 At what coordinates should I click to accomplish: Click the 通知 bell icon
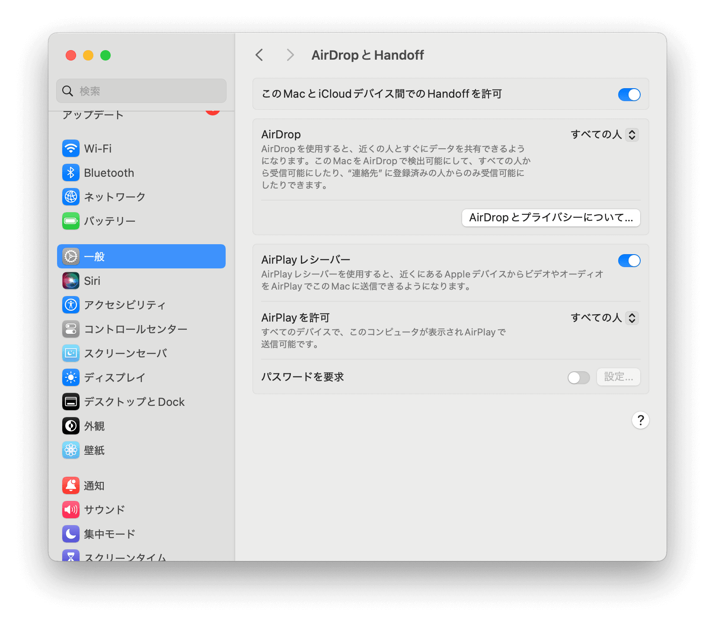point(71,486)
